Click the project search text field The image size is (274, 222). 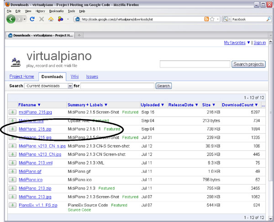pos(195,64)
